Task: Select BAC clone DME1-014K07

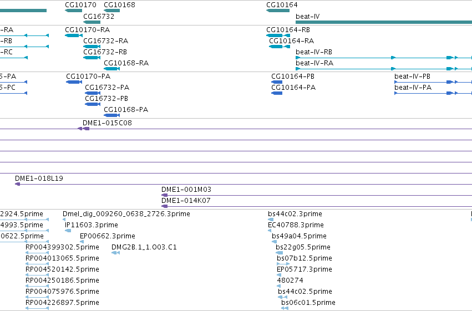Action: click(x=317, y=206)
